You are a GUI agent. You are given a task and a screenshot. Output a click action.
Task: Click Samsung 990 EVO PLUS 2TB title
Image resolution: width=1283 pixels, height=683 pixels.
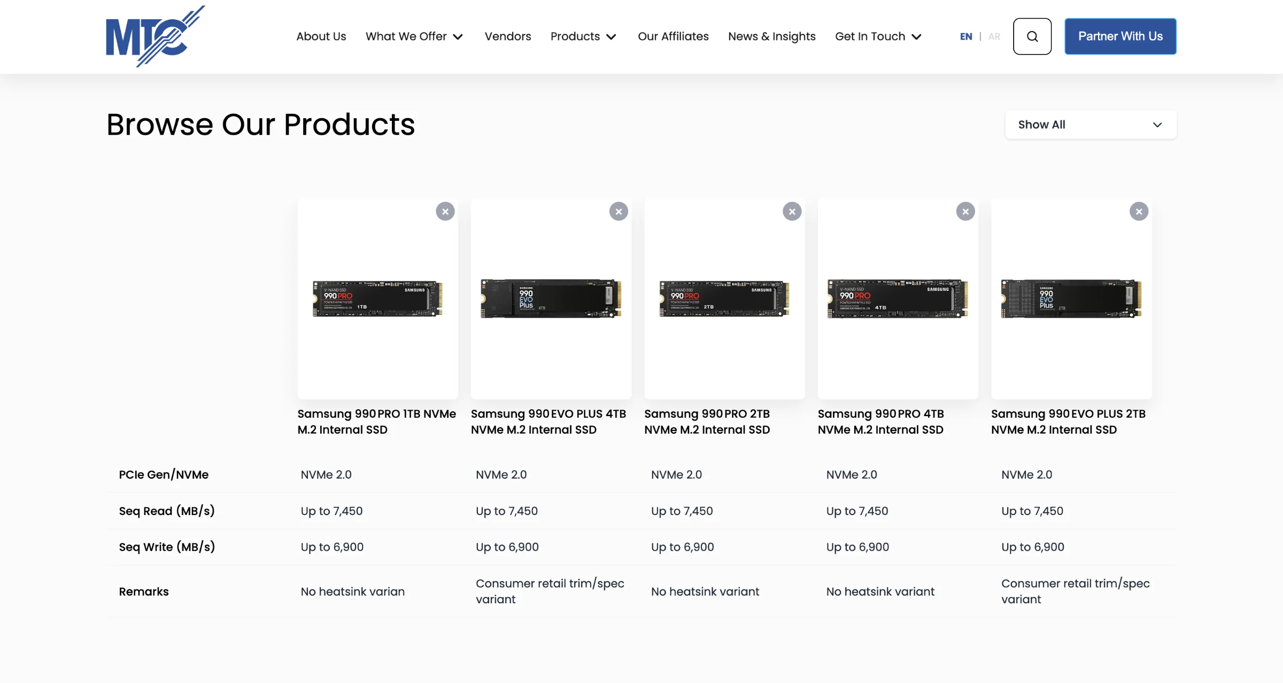pos(1068,421)
